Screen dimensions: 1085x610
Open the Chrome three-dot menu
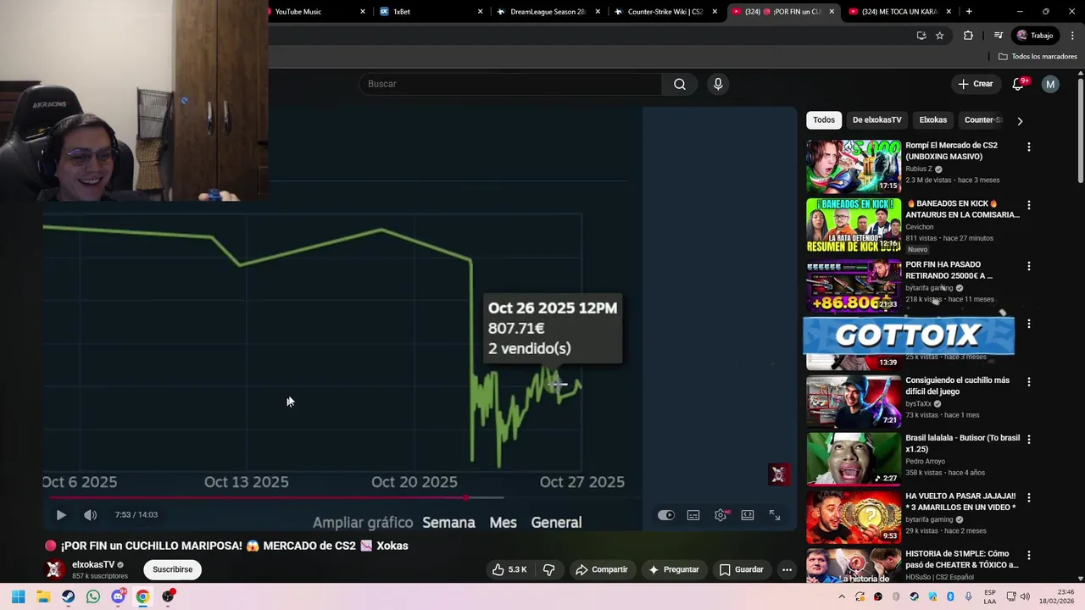1073,36
